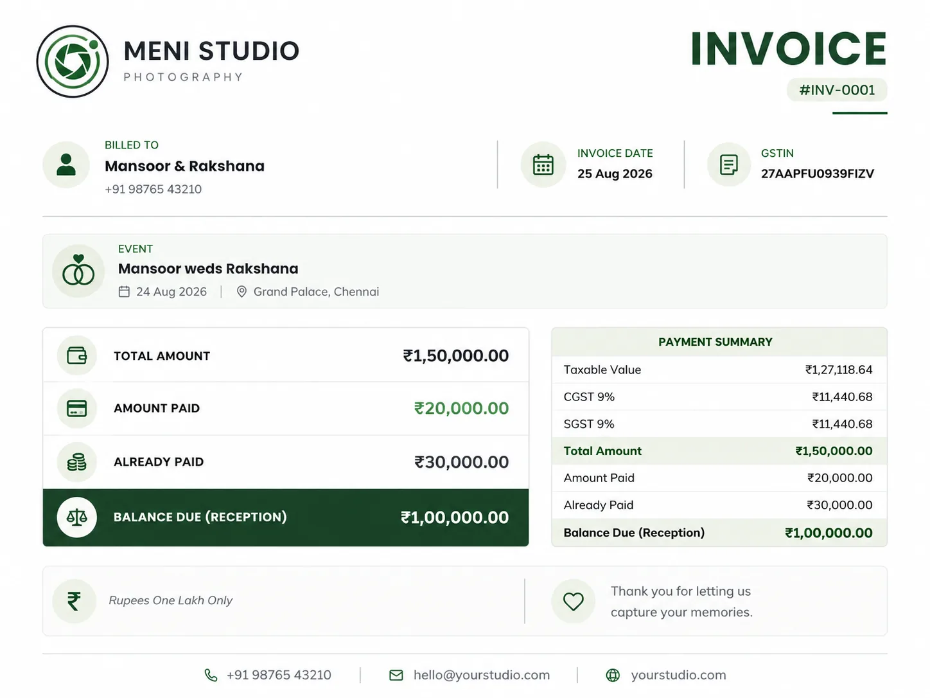Click the rupee symbol icon beside amount in words
The width and height of the screenshot is (930, 698).
[75, 601]
